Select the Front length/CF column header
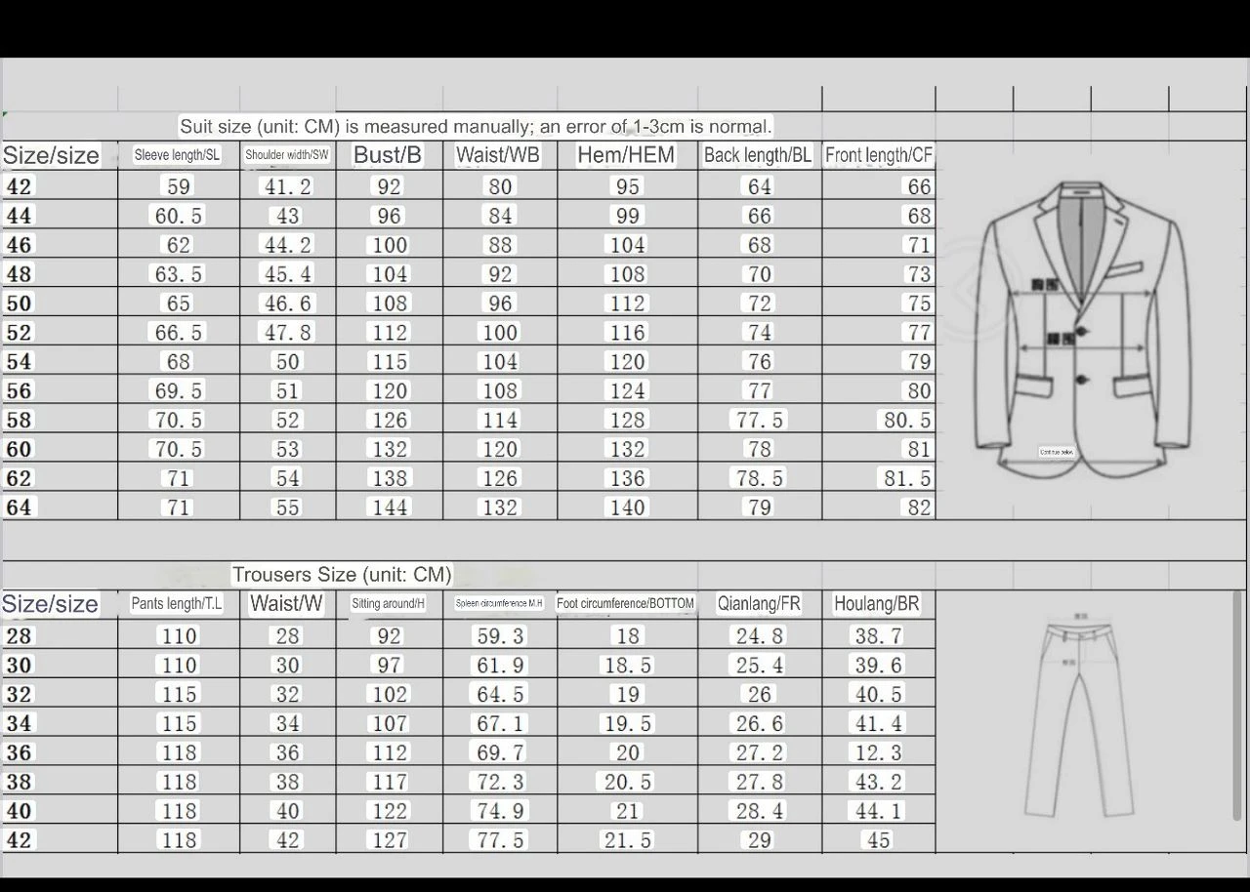Screen dimensions: 1250x892 tap(878, 155)
